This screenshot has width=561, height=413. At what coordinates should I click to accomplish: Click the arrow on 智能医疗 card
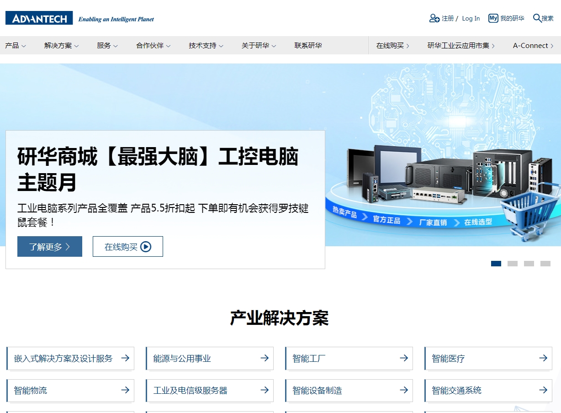[543, 358]
